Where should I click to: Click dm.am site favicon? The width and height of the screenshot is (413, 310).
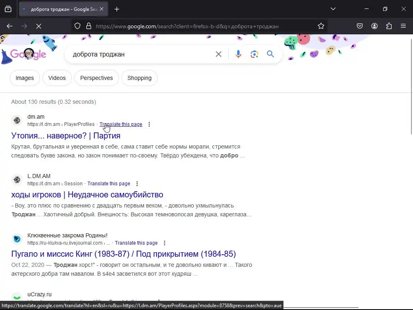tap(17, 120)
